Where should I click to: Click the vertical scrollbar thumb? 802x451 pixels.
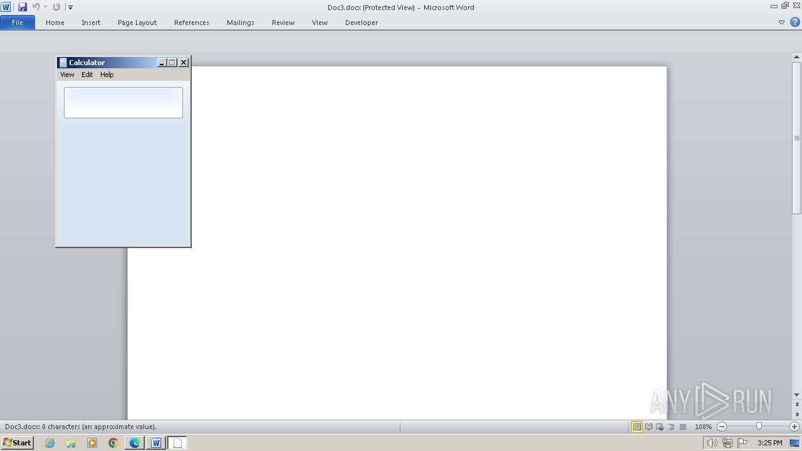click(796, 138)
